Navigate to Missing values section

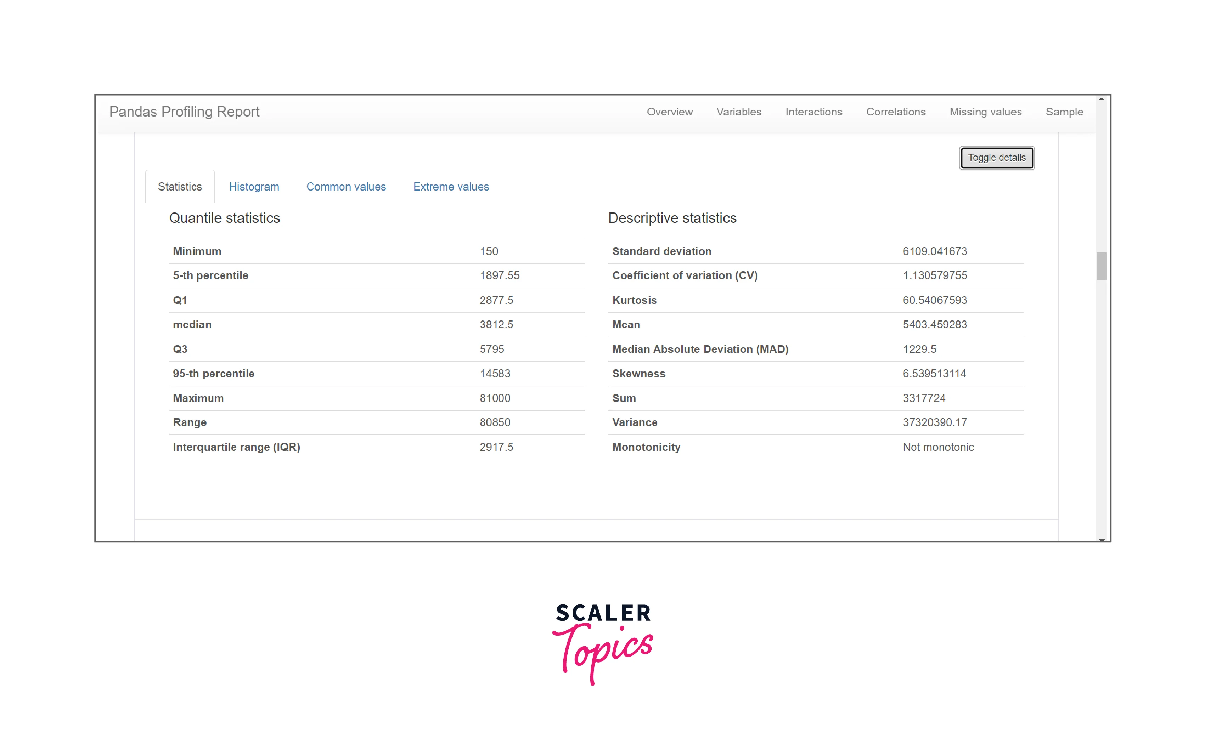(985, 112)
